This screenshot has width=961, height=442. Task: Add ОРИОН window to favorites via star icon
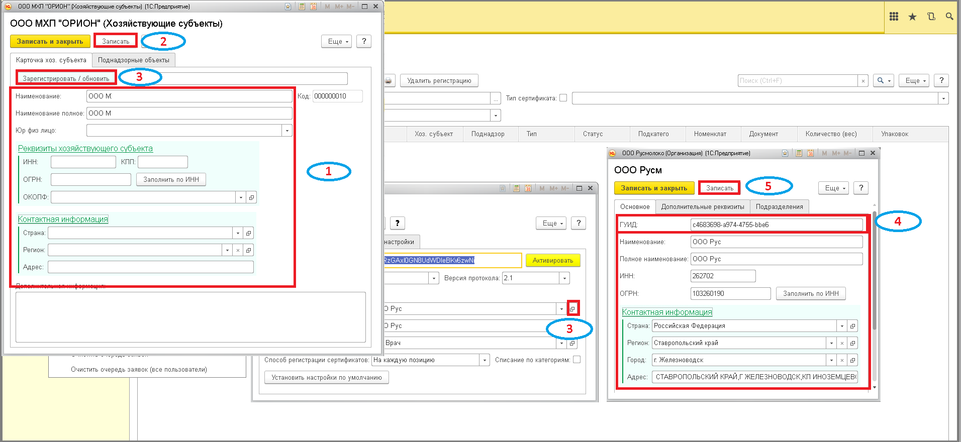pyautogui.click(x=288, y=7)
